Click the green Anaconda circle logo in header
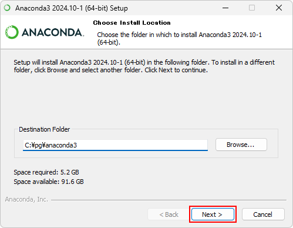 (x=12, y=32)
